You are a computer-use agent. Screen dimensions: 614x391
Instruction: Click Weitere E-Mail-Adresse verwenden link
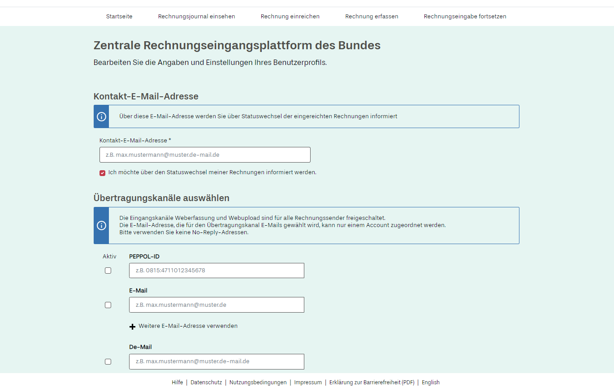click(188, 326)
